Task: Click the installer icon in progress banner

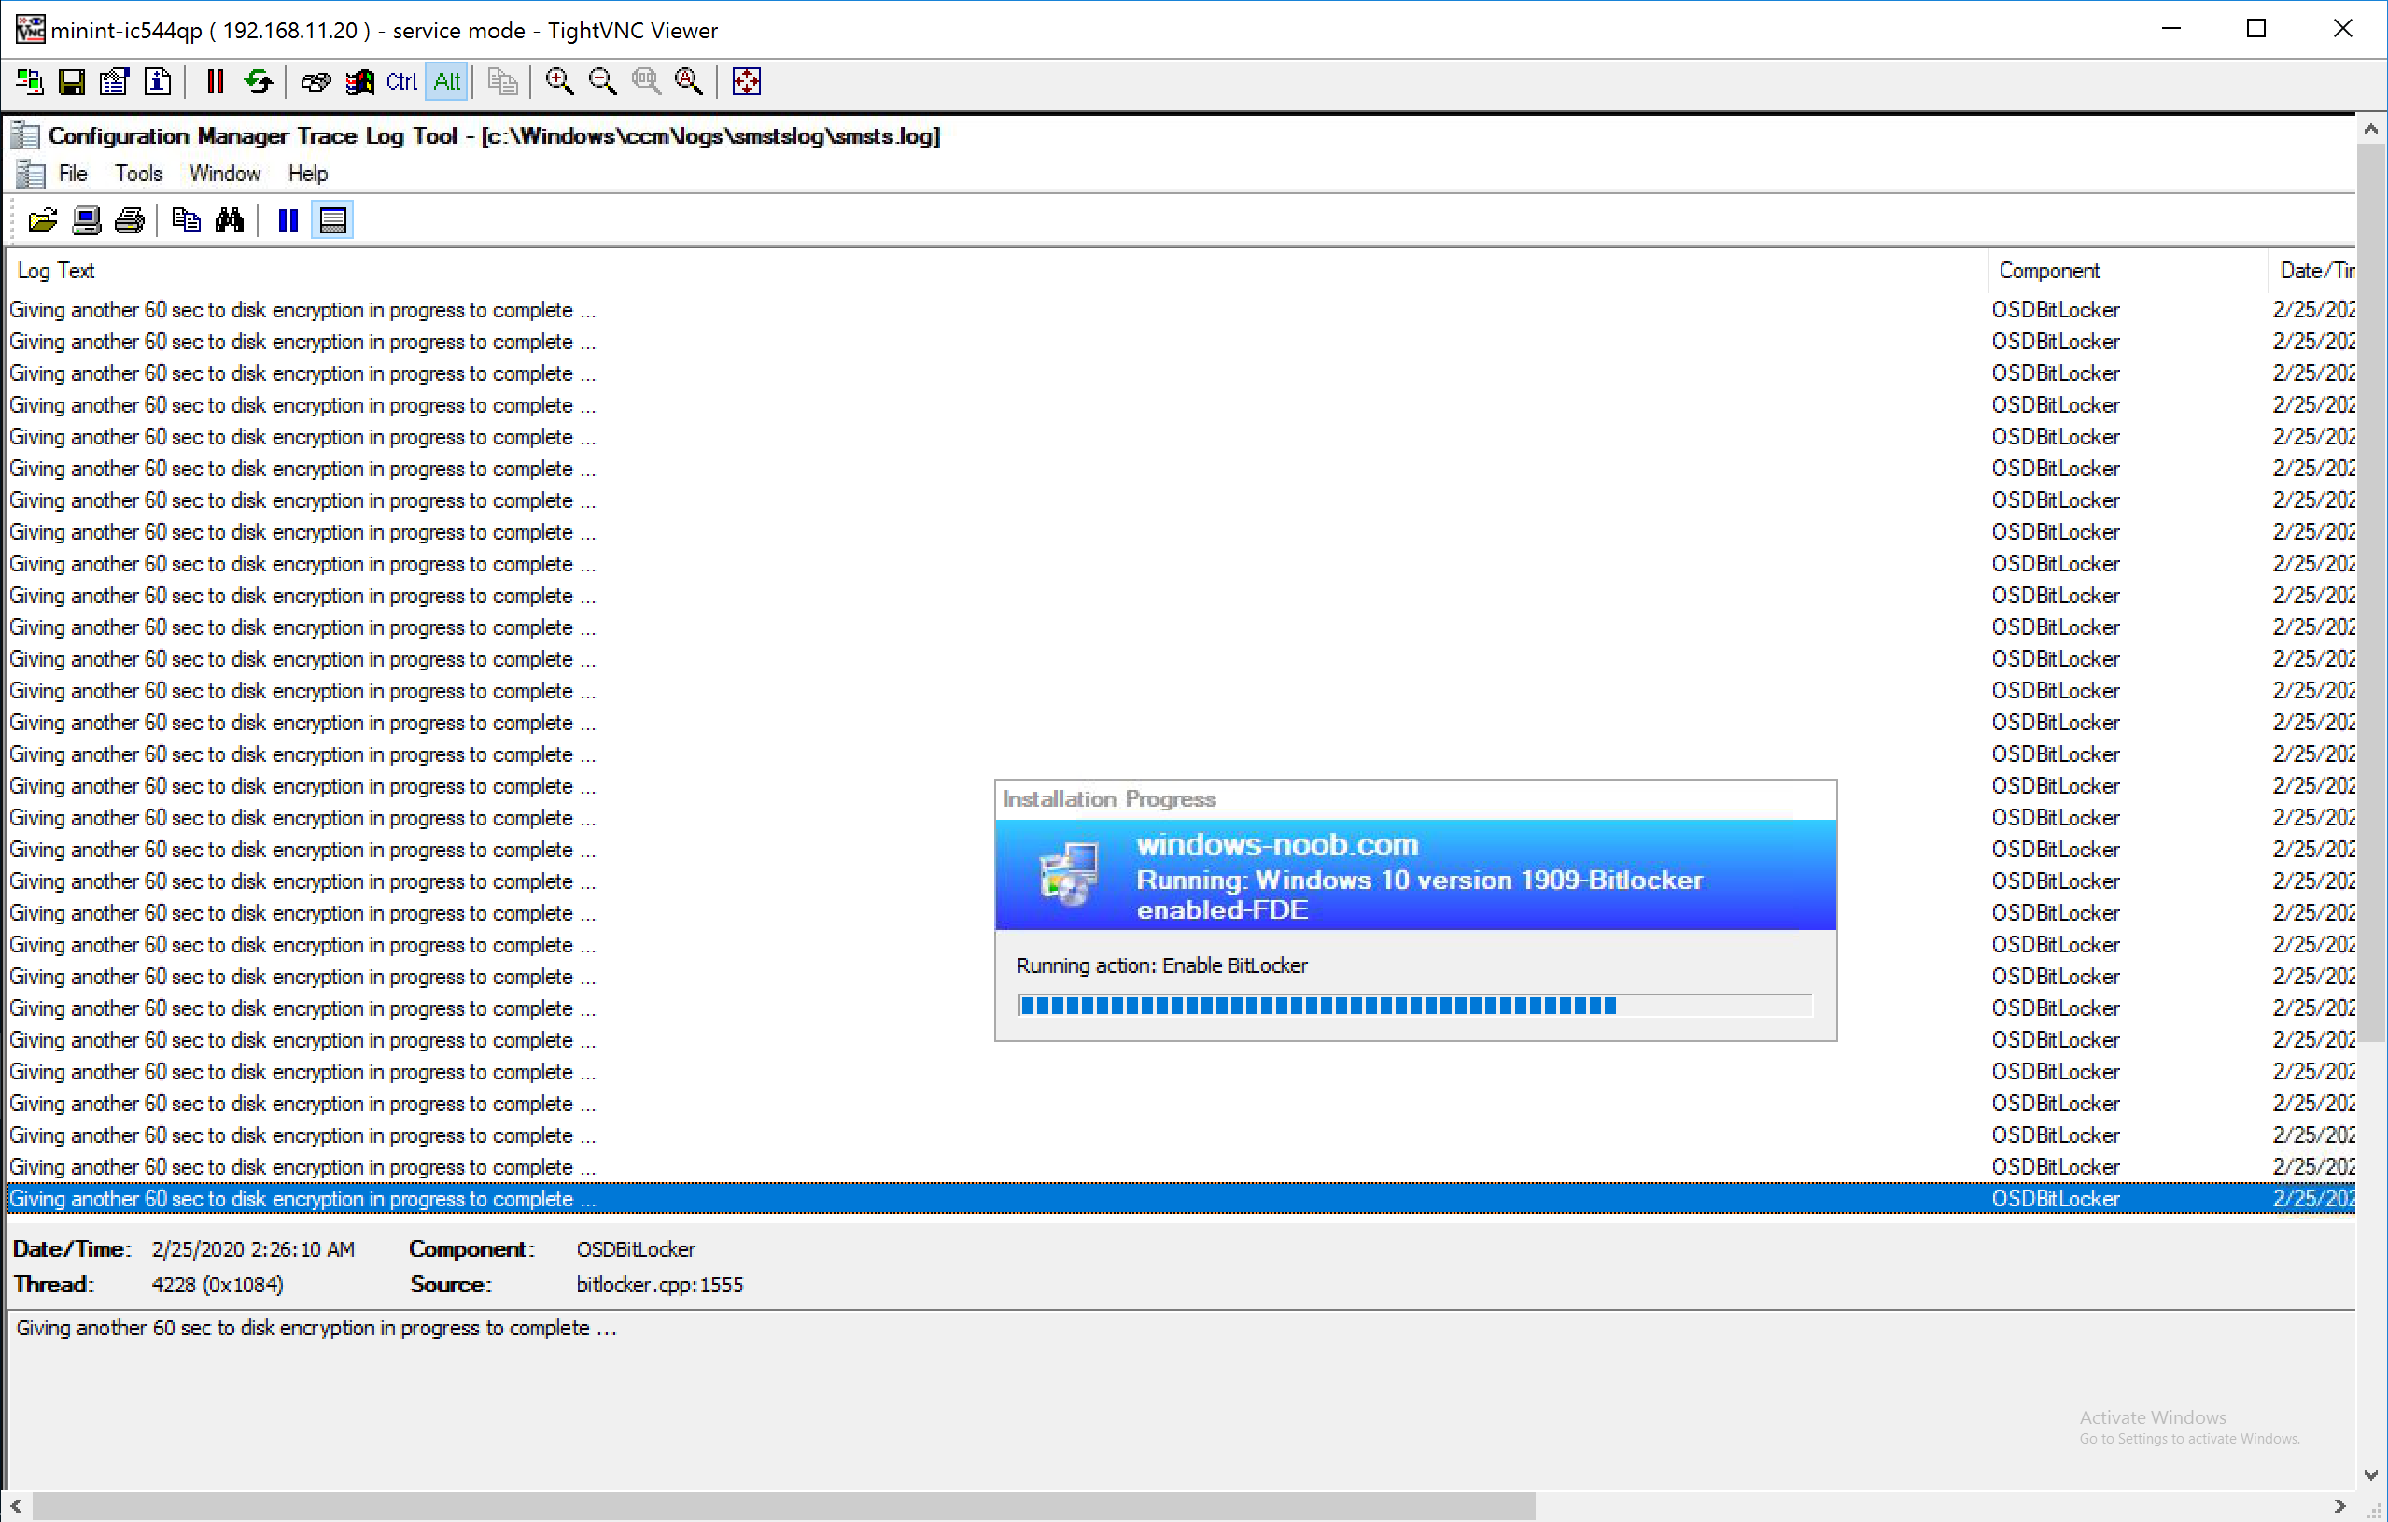Action: click(1068, 874)
